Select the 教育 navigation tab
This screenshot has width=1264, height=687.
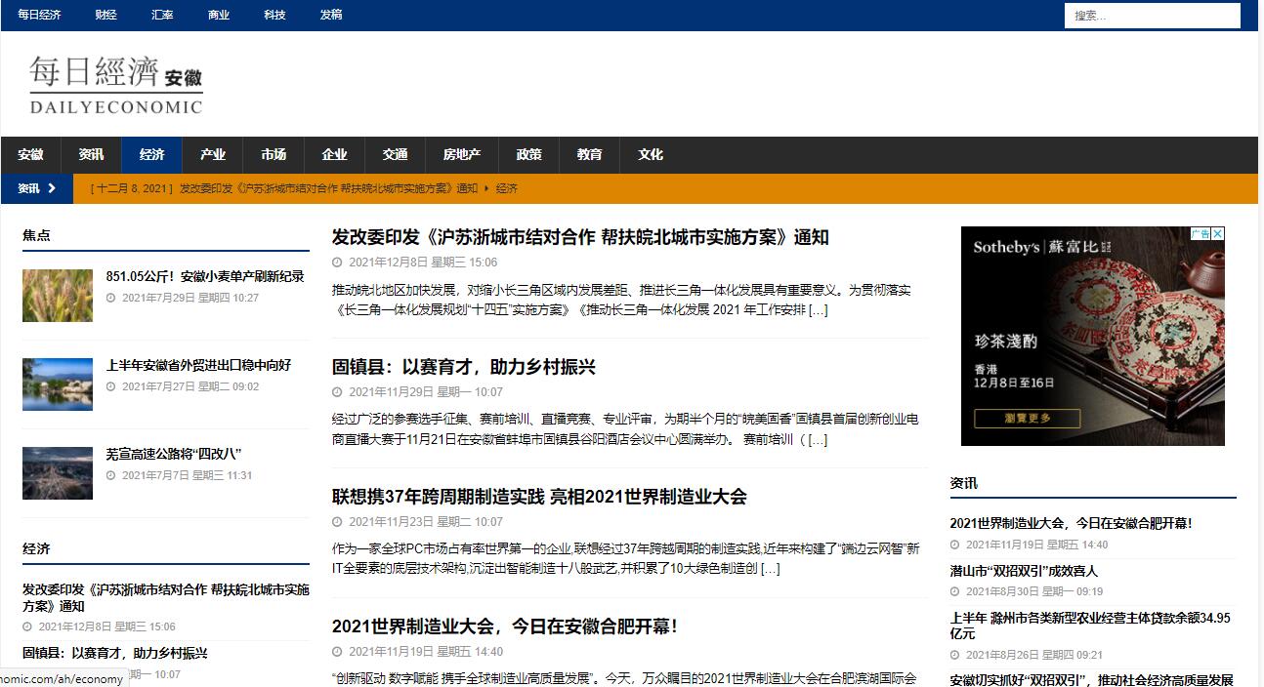tap(589, 154)
